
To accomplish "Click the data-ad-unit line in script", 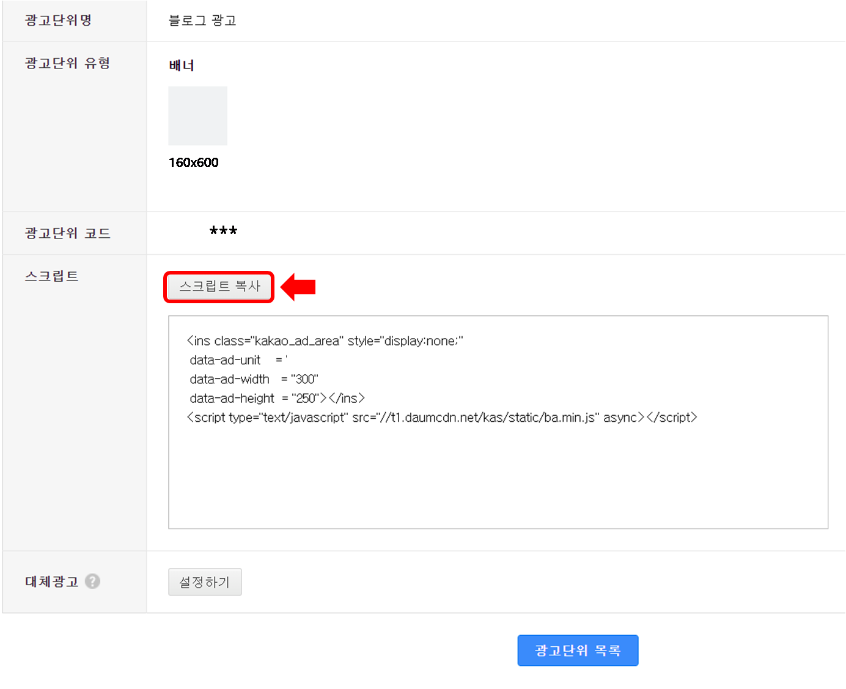I will [238, 360].
